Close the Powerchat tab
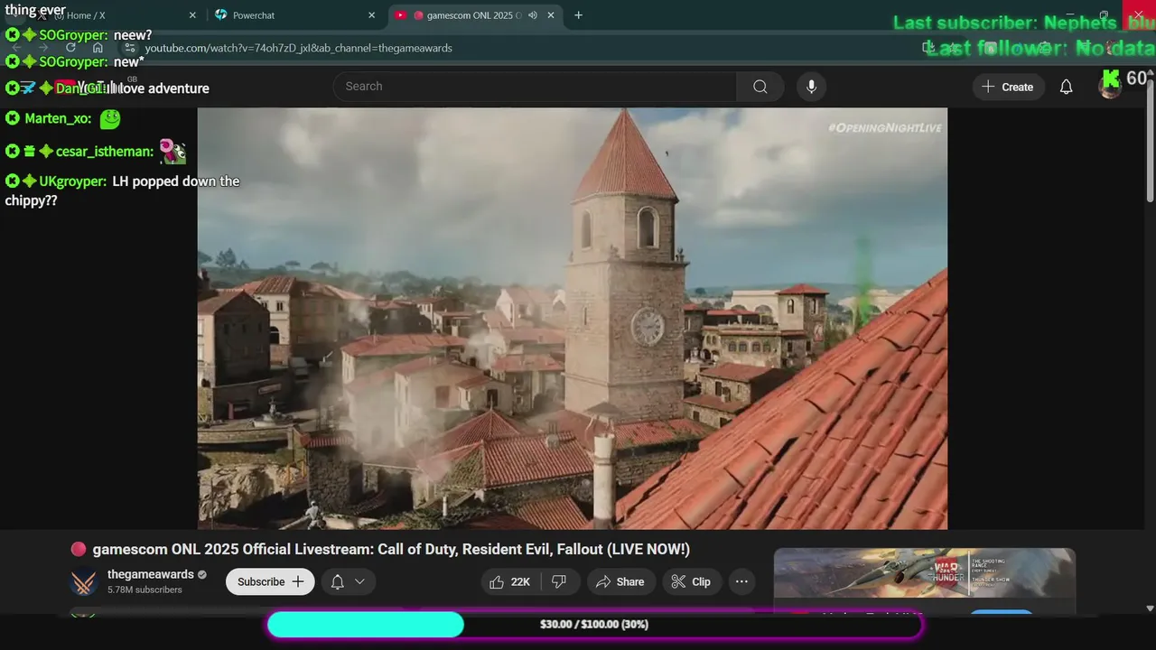The height and width of the screenshot is (650, 1156). (x=371, y=15)
